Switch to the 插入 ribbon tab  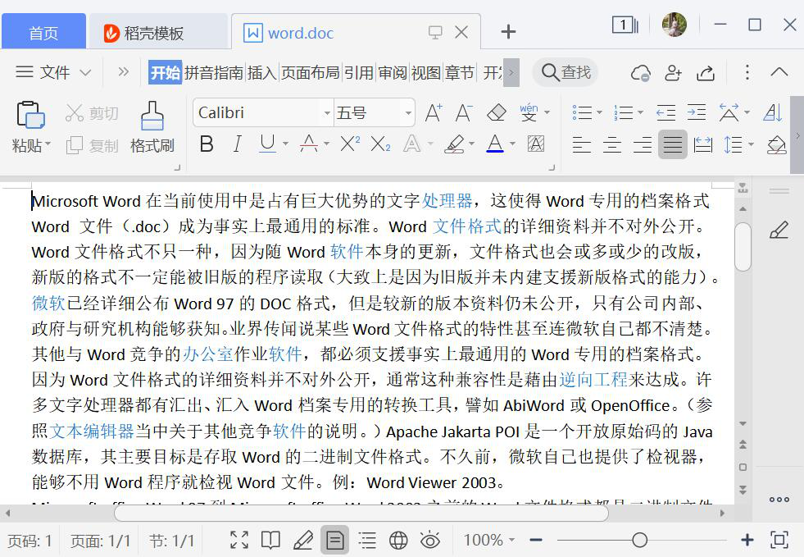261,72
